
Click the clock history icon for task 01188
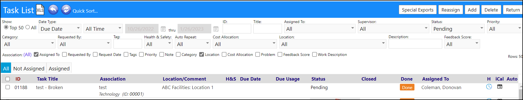click(489, 87)
